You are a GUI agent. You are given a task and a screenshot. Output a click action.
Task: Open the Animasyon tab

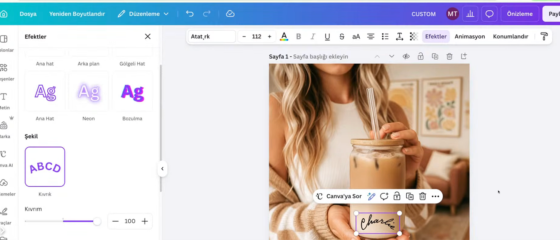coord(470,36)
